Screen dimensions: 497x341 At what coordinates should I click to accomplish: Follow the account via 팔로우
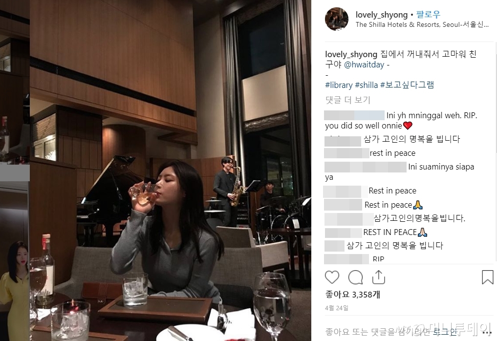point(428,14)
